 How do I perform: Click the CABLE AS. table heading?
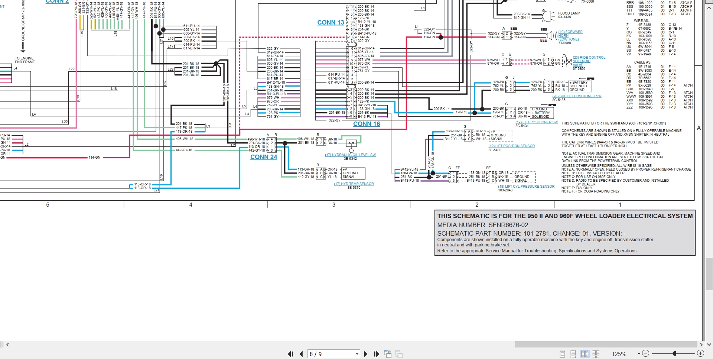pos(642,62)
